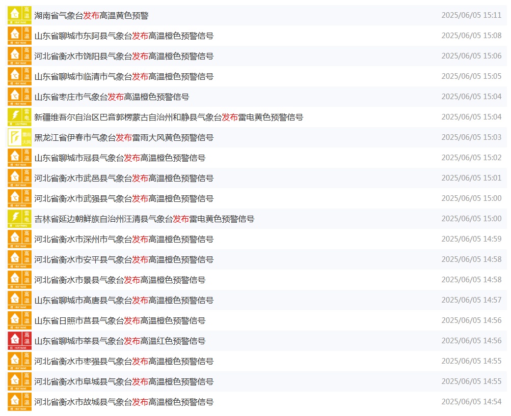Click the thunderstorm wind icon for 伊春市

19,137
